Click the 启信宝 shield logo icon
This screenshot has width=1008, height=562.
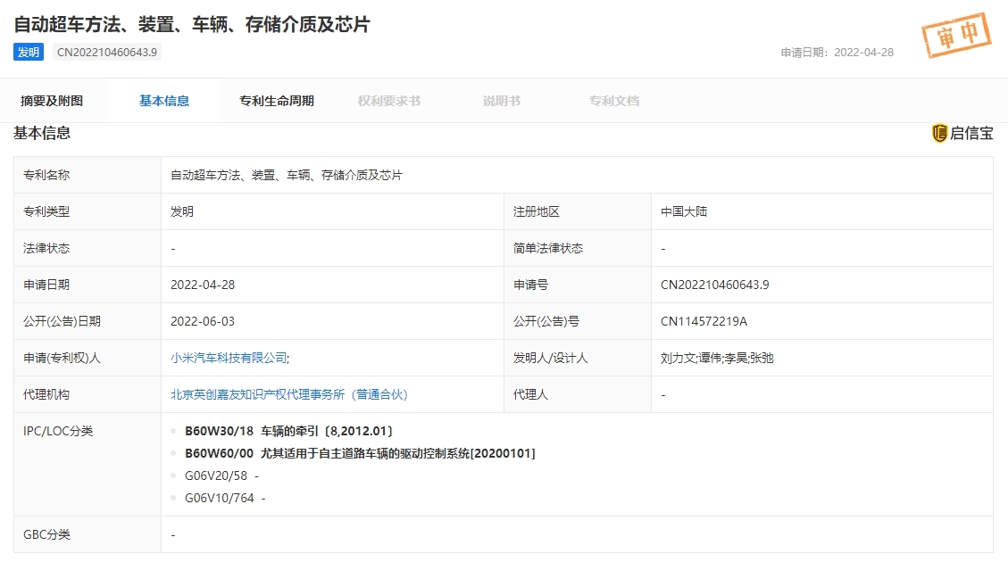[939, 133]
